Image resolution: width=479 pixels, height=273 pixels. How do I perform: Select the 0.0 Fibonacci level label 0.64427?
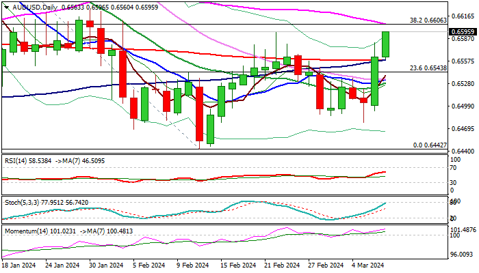(x=430, y=145)
